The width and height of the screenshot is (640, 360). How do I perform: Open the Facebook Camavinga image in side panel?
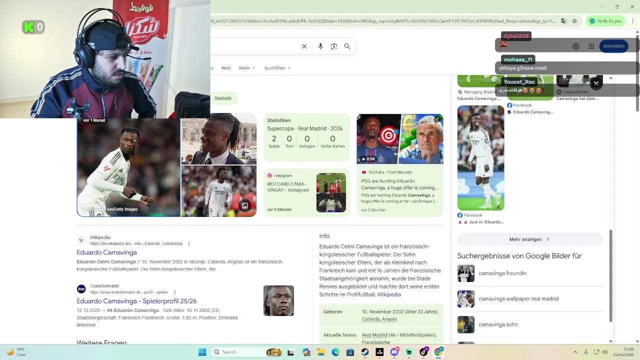pos(480,158)
